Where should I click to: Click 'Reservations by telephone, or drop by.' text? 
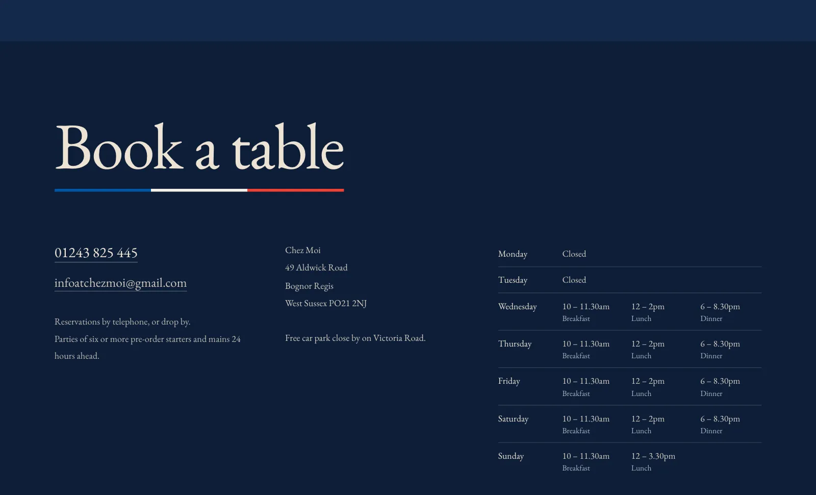click(122, 321)
